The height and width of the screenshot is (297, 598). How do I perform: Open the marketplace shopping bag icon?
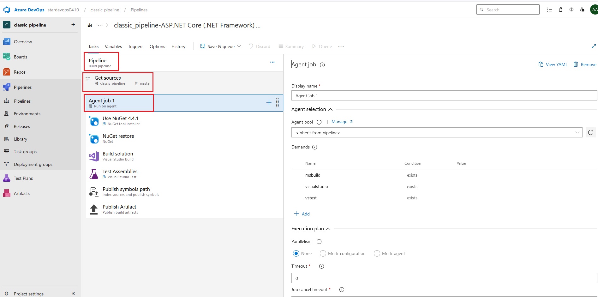(561, 10)
